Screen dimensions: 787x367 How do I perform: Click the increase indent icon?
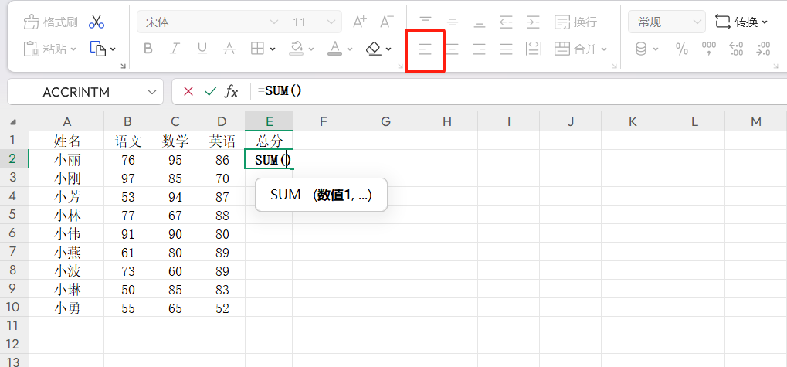coord(533,22)
